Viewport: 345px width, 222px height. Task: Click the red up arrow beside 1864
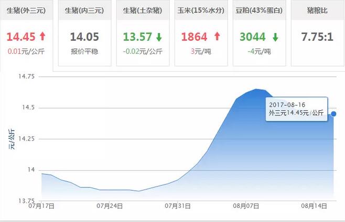coord(218,37)
